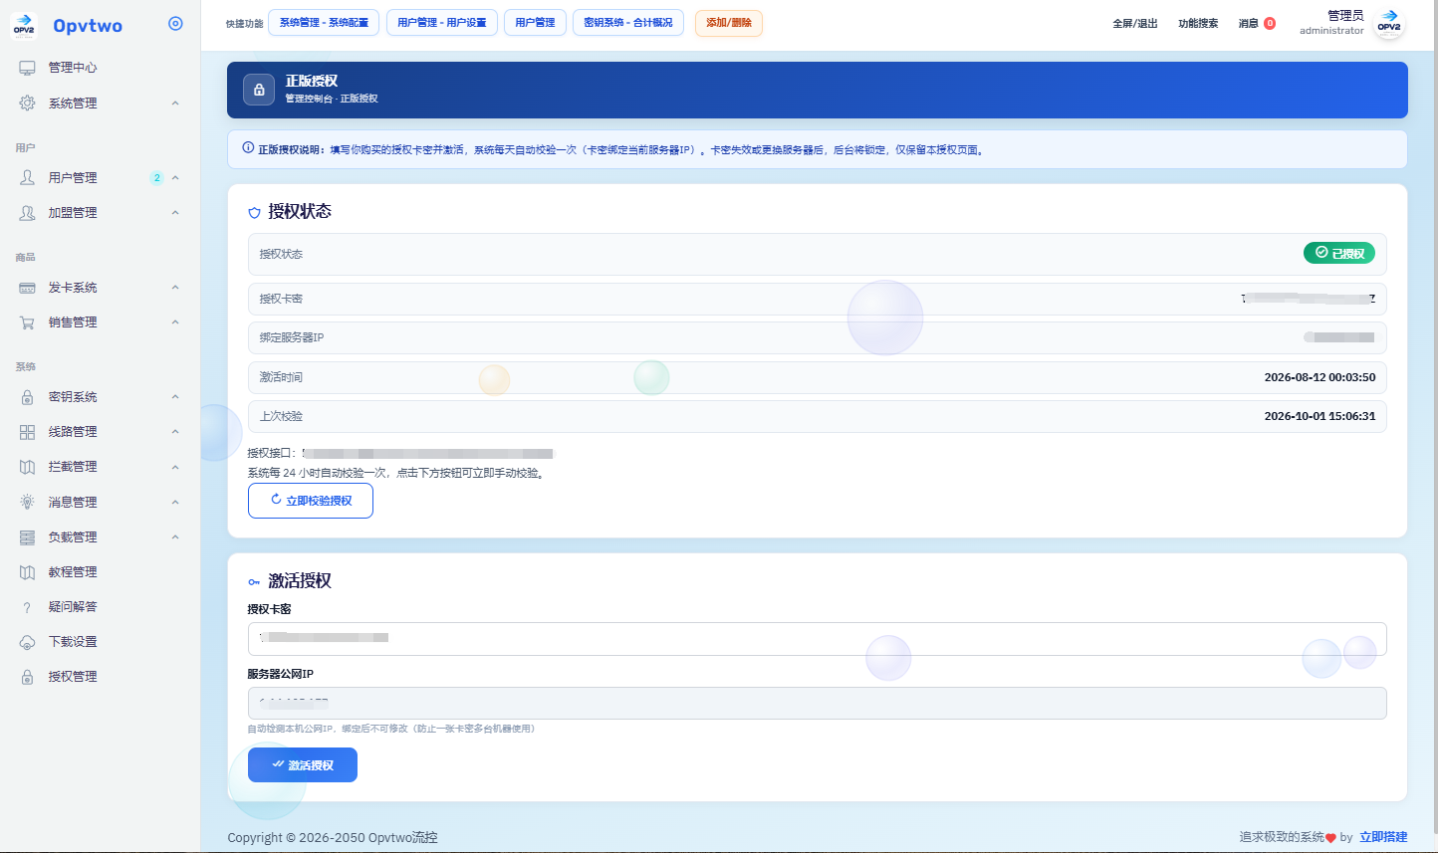The image size is (1438, 853).
Task: Open the administrator avatar menu
Action: [x=1389, y=24]
